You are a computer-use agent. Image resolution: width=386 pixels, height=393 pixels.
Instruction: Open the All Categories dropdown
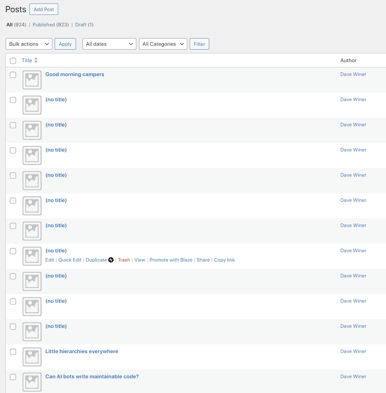click(163, 44)
